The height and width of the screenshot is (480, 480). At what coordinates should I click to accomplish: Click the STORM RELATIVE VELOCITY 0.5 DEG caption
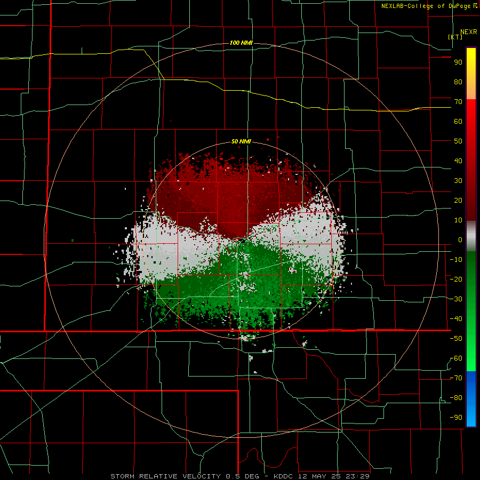click(185, 476)
